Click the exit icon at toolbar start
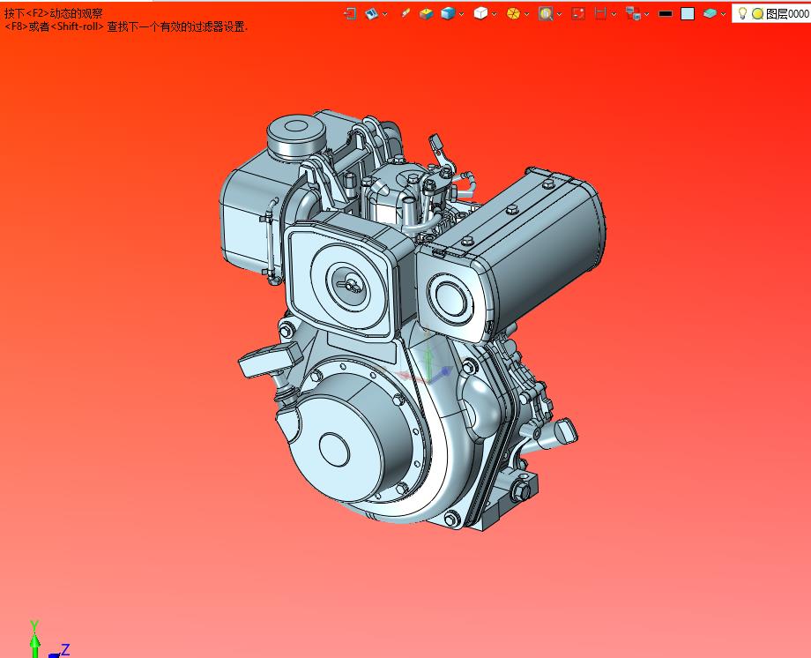 tap(350, 13)
